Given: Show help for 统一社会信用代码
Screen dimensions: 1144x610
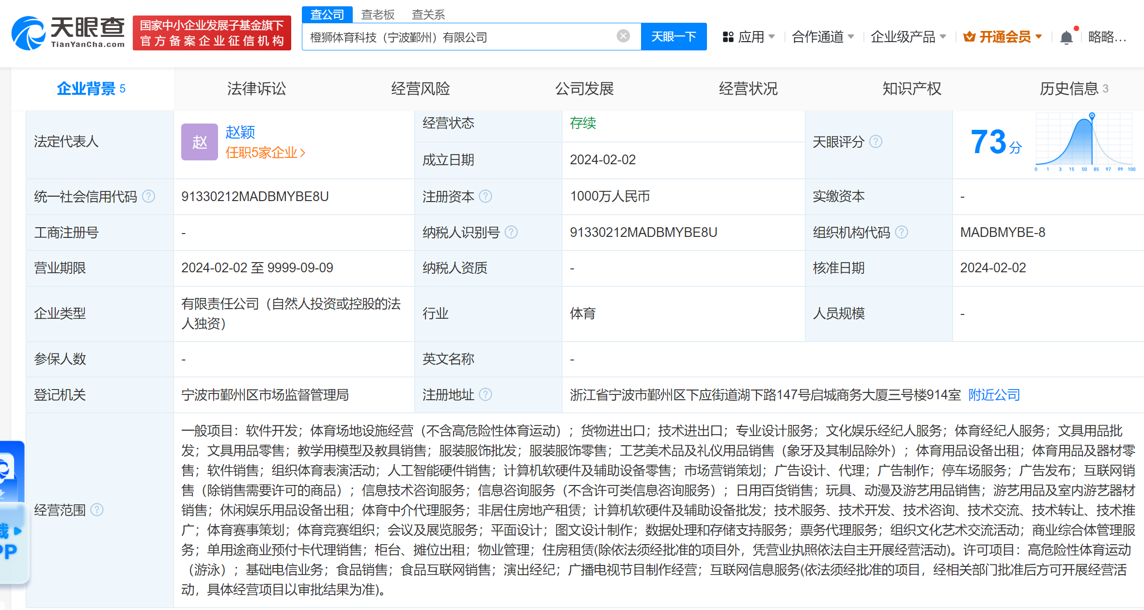Looking at the screenshot, I should tap(149, 196).
